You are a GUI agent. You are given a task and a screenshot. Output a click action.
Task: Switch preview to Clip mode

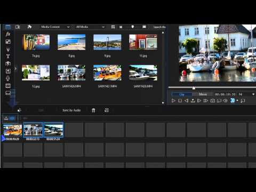(x=182, y=94)
